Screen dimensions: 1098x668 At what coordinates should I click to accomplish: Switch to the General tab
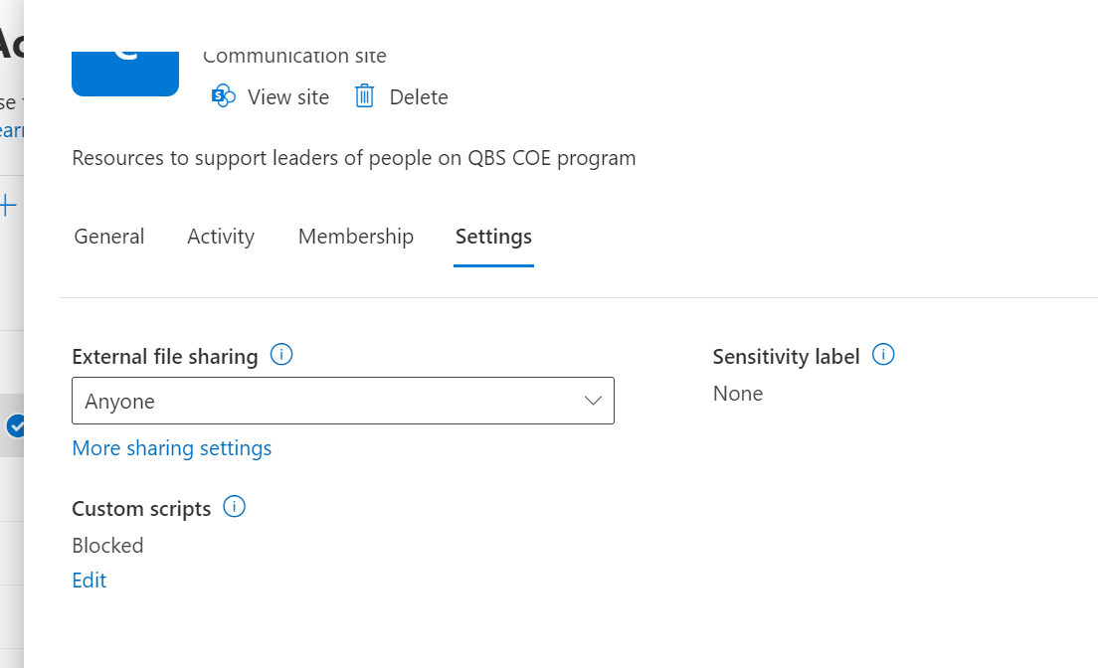click(x=109, y=237)
